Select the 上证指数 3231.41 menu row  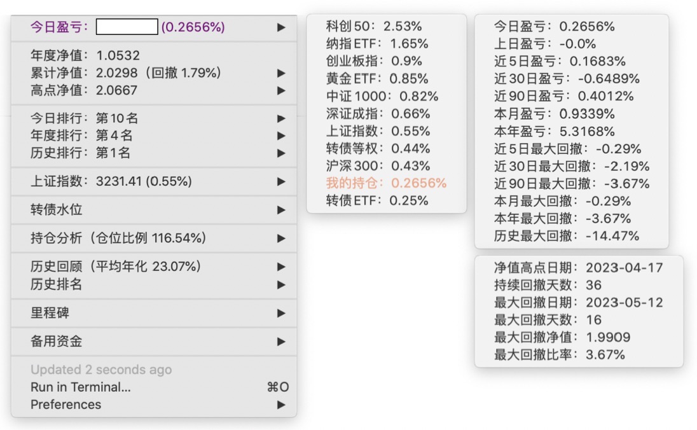point(111,181)
